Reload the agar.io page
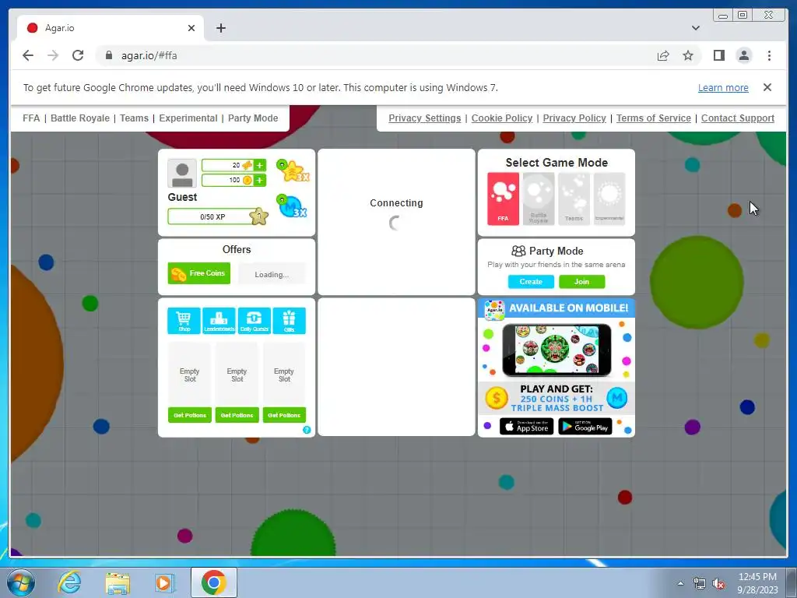Screen dimensions: 797x598 coord(78,55)
